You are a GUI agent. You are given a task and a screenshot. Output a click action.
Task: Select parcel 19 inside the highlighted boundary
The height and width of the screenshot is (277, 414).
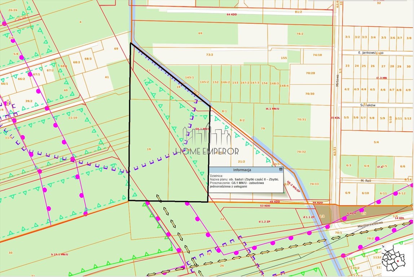point(149,149)
